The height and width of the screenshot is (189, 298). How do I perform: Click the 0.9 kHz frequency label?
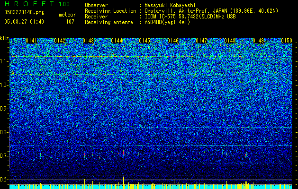coord(4,109)
